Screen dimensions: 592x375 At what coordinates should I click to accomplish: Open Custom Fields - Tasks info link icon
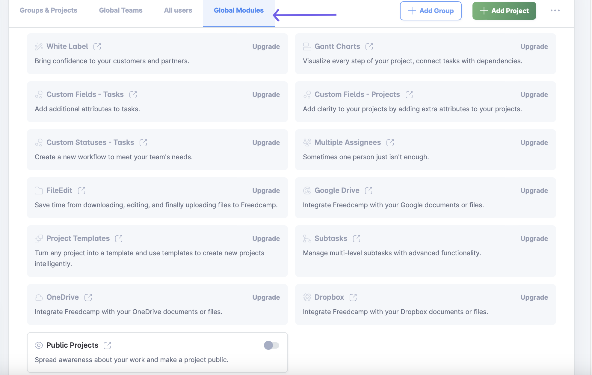click(x=133, y=94)
